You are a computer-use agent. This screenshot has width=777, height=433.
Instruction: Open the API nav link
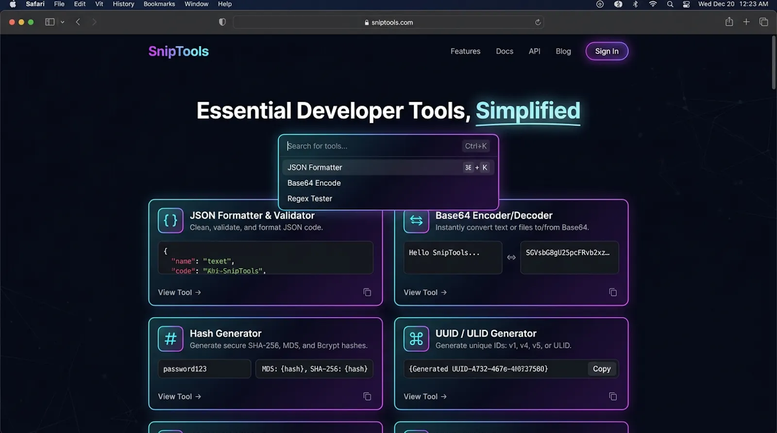point(534,51)
